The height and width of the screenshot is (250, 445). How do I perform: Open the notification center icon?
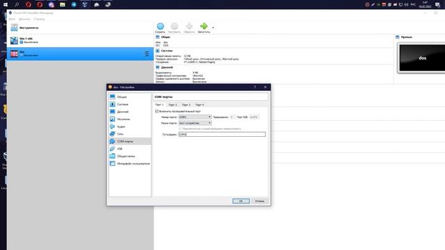(437, 5)
